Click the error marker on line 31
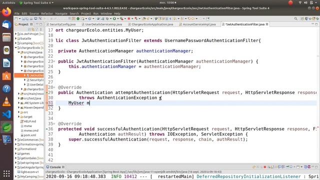320x180 pixels. coord(46,103)
